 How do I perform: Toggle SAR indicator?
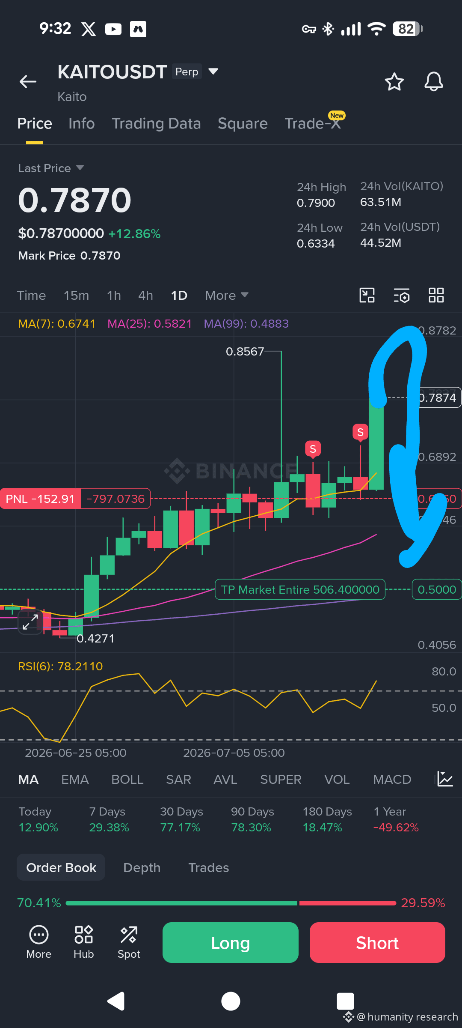(178, 779)
